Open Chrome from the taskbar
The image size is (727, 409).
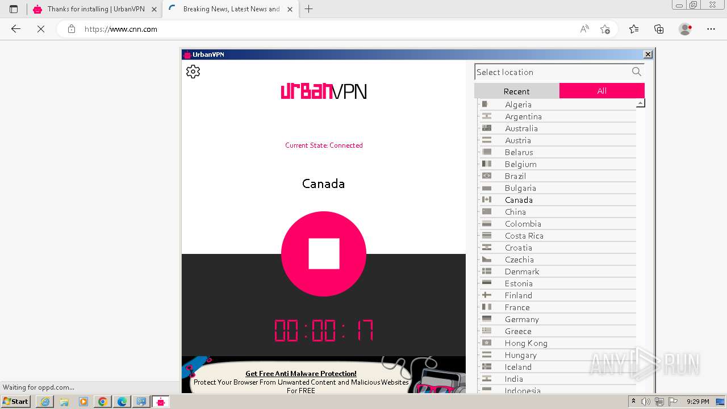(x=103, y=402)
